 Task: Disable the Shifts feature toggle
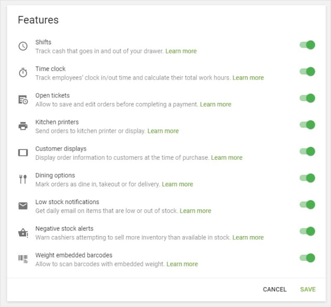[x=307, y=45]
